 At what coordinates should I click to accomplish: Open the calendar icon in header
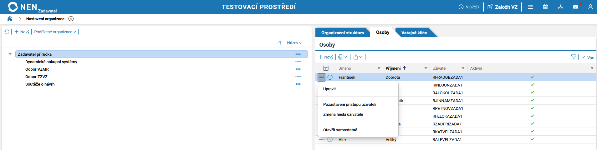click(x=546, y=7)
